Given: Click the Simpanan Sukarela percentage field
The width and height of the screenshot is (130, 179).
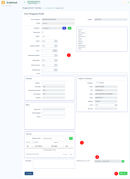Looking at the screenshot, I should [x=48, y=46].
